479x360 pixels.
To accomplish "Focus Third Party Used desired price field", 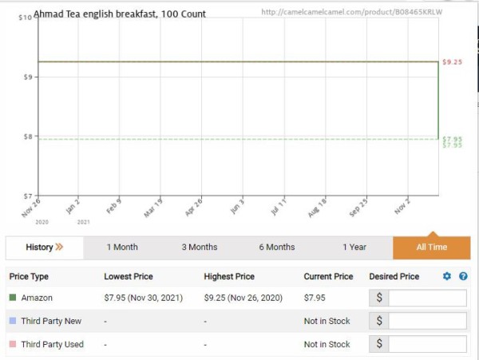I will point(427,344).
